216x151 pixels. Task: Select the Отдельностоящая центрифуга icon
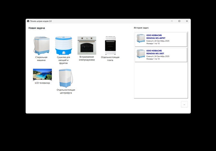point(66,78)
